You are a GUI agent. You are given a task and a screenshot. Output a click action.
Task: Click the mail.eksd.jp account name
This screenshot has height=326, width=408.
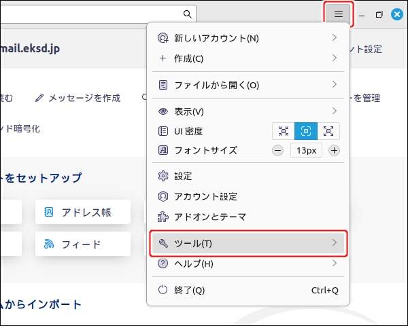(x=30, y=49)
